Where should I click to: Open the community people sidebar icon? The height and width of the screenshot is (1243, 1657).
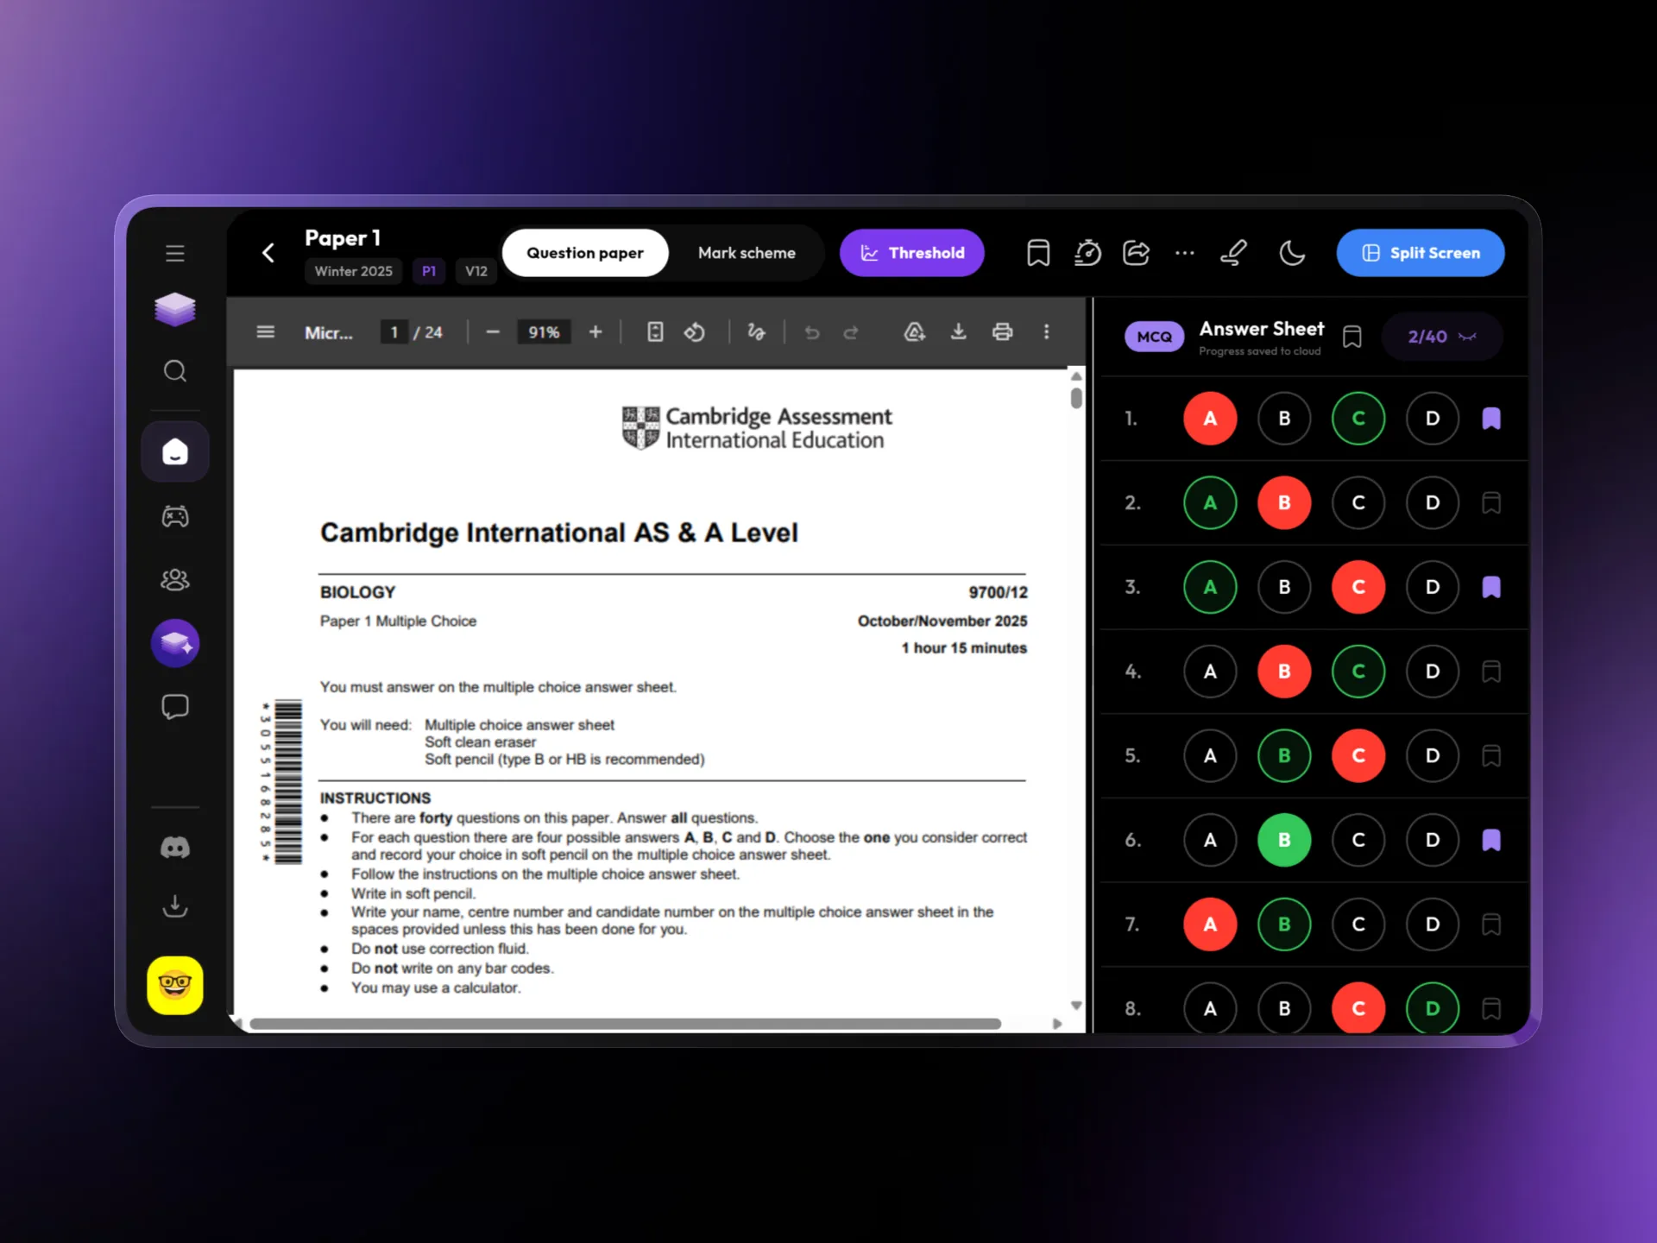coord(175,579)
